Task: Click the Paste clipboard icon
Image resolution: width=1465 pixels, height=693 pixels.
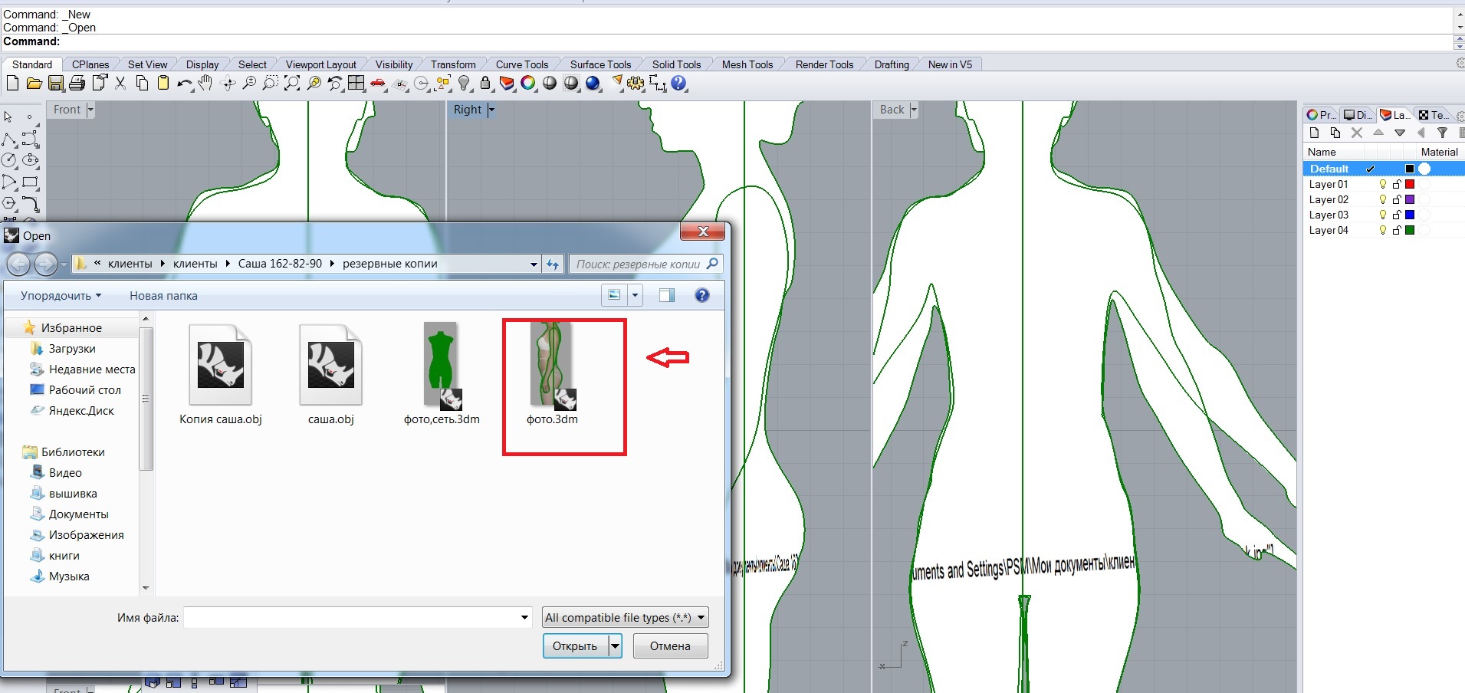Action: point(163,83)
